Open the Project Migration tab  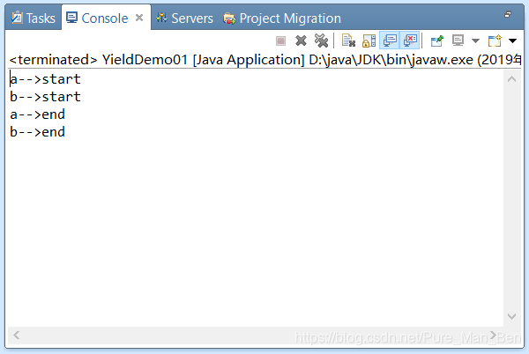282,18
